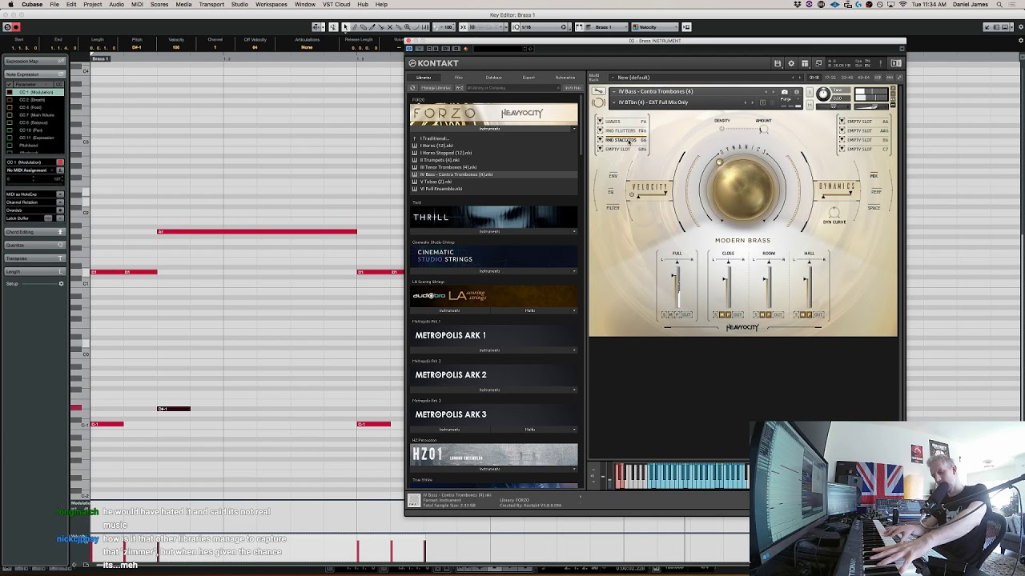Open the SPACE page button

coord(874,208)
